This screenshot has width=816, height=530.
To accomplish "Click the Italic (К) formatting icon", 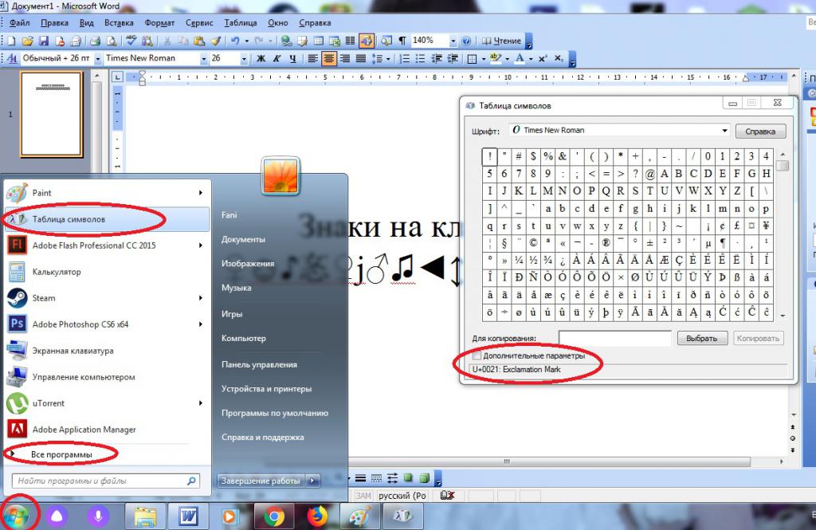I will (x=277, y=59).
